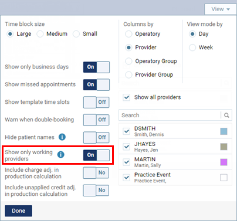
Task: Click info icon beside Show only working providers
Action: click(x=61, y=155)
